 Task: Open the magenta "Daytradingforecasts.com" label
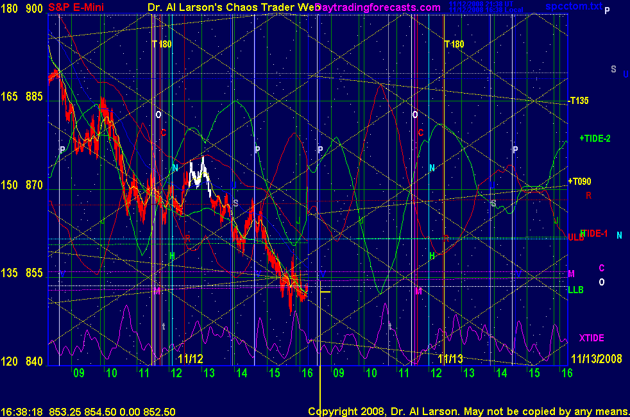(x=378, y=7)
